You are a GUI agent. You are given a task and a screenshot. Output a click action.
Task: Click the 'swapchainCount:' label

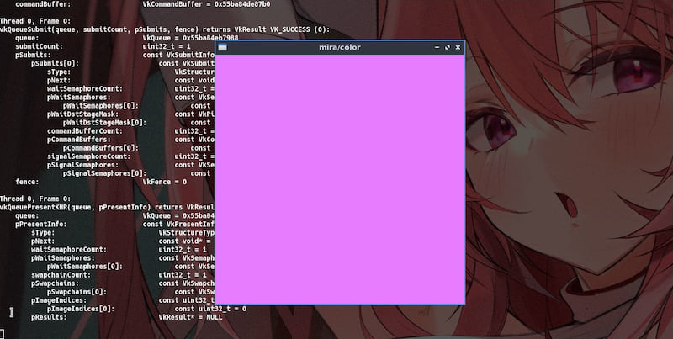click(x=61, y=275)
